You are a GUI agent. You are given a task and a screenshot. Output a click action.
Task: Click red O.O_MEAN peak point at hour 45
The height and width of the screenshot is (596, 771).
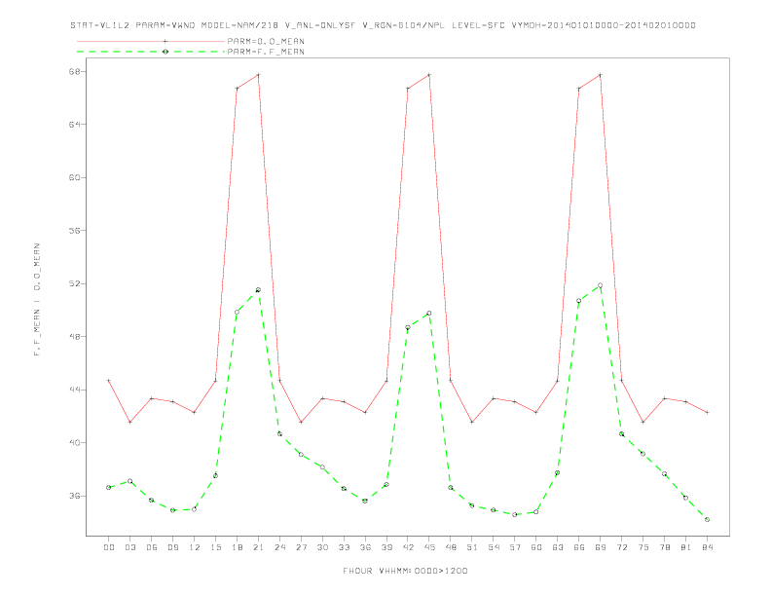[x=429, y=75]
